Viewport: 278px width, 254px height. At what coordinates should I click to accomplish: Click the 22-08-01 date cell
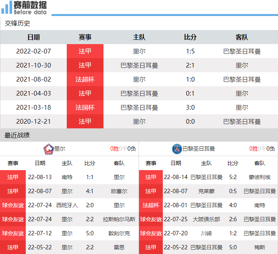(176, 205)
